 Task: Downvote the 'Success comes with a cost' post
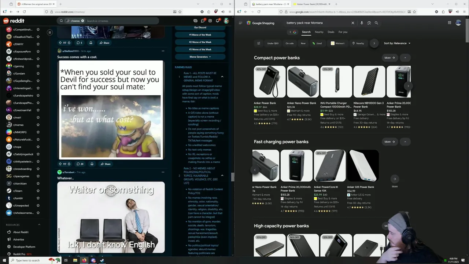click(x=70, y=164)
